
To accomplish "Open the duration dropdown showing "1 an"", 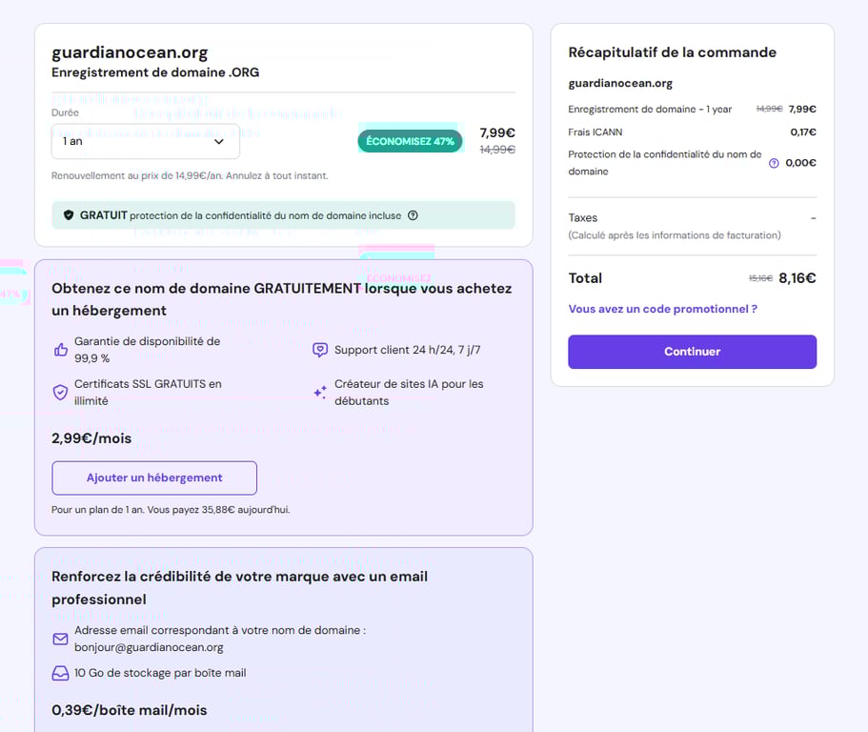I will click(x=145, y=140).
